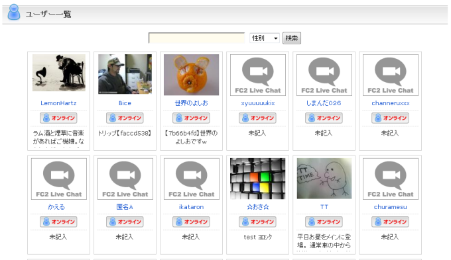Open LemonHartz's gramophone profile picture

[59, 73]
